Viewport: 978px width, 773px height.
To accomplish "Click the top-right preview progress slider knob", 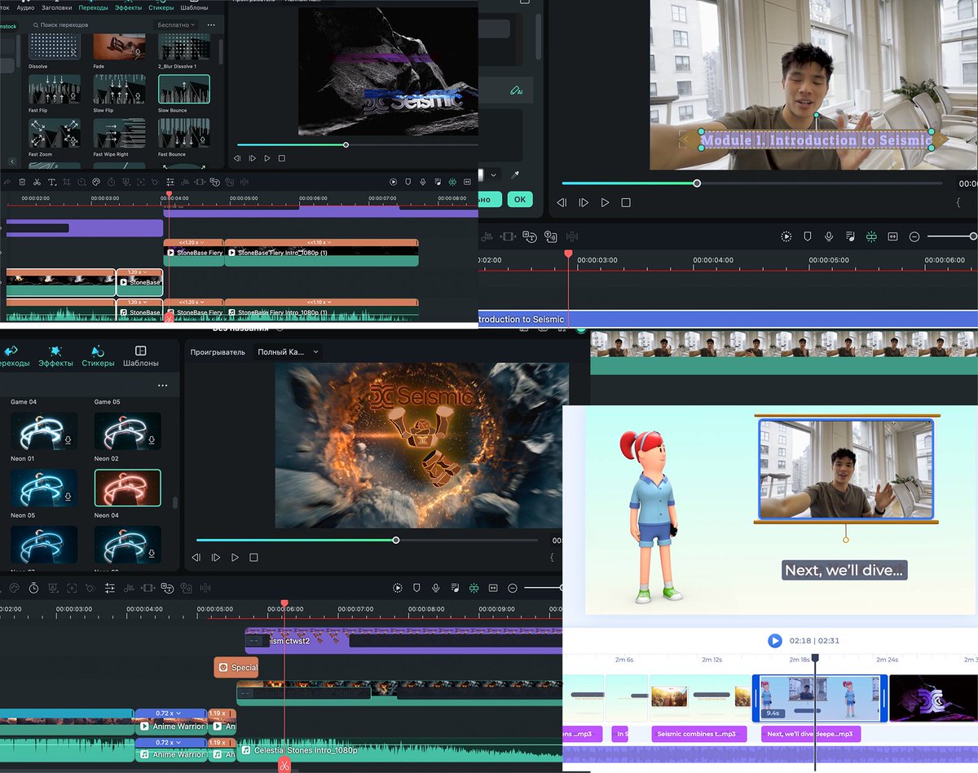I will (x=697, y=183).
